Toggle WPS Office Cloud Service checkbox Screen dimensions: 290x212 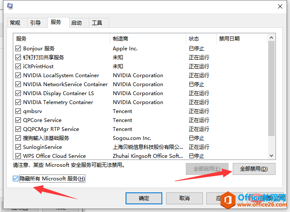tap(18, 156)
